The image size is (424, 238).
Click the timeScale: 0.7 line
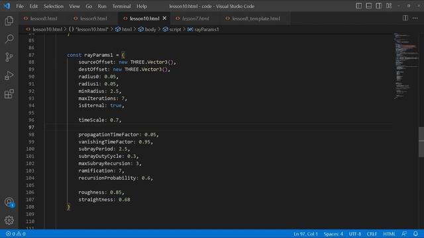coord(100,120)
